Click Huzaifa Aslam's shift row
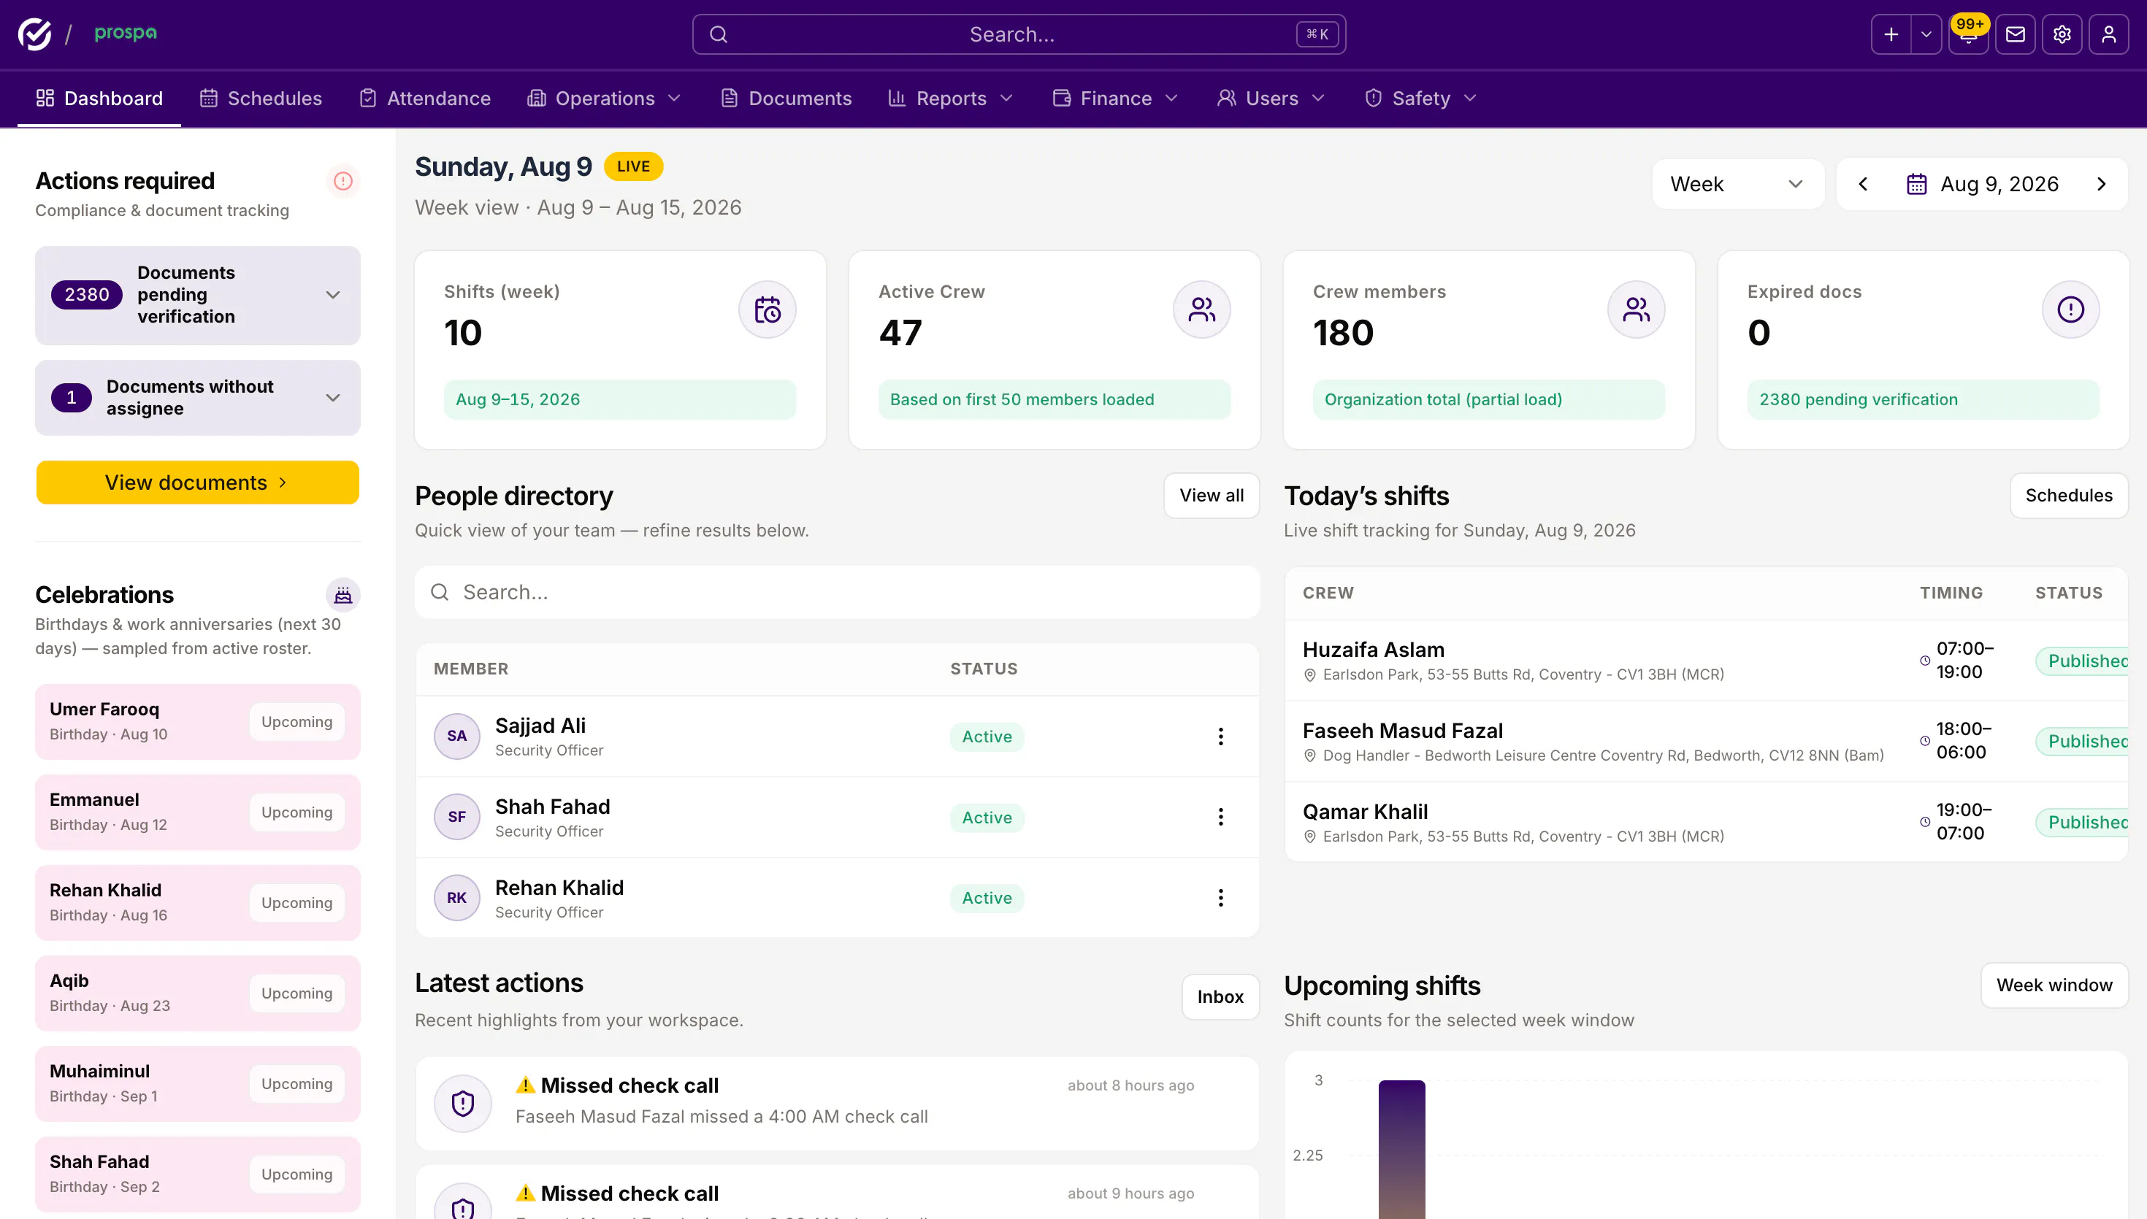This screenshot has width=2147, height=1219. point(1707,661)
